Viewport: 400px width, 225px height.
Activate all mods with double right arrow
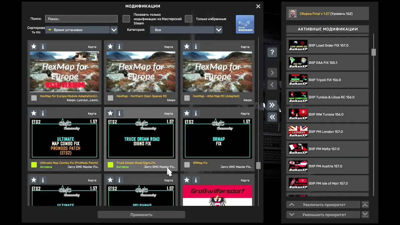pyautogui.click(x=272, y=105)
